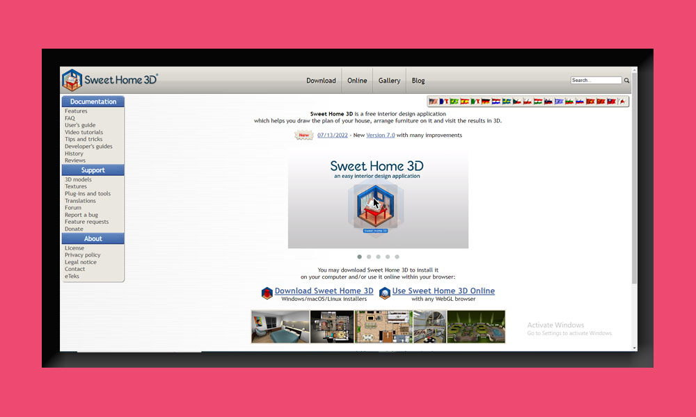Go to Tips and tricks
The width and height of the screenshot is (696, 417).
(x=84, y=139)
